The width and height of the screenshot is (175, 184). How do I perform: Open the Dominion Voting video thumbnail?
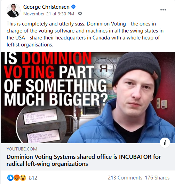coord(88,97)
